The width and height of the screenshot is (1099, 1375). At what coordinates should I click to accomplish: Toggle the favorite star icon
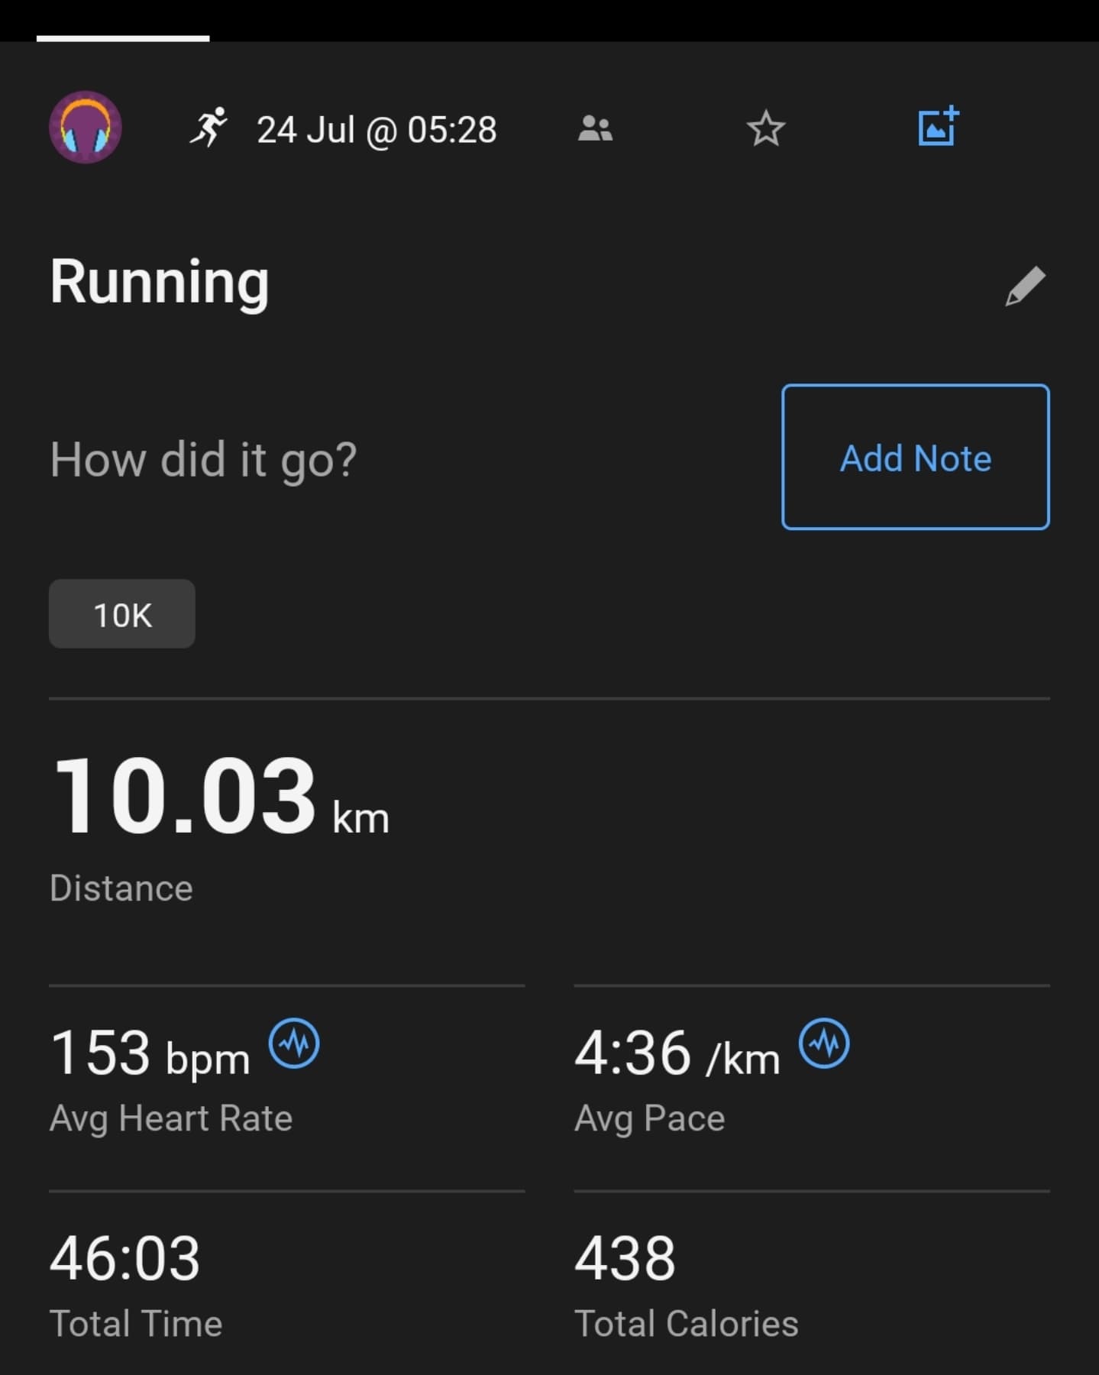tap(765, 128)
